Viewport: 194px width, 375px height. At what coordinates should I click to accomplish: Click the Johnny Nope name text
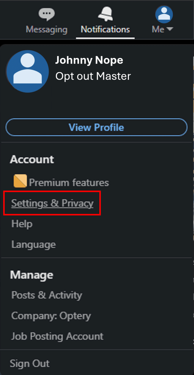click(x=89, y=60)
